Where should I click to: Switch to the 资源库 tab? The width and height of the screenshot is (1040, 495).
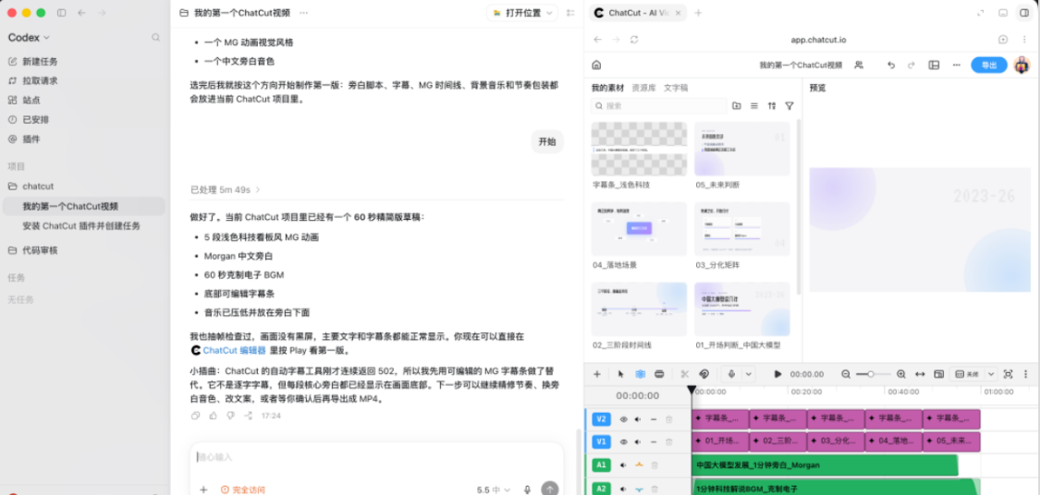643,88
